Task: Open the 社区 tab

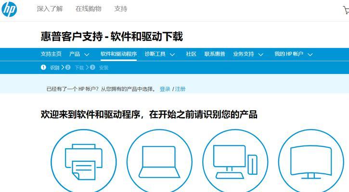Action: tap(191, 54)
